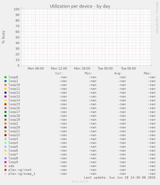
Task: Click the loop1 blue color swatch
Action: pyautogui.click(x=5, y=81)
